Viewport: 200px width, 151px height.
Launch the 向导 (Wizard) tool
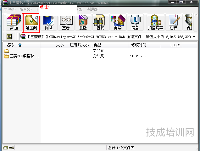point(118,22)
